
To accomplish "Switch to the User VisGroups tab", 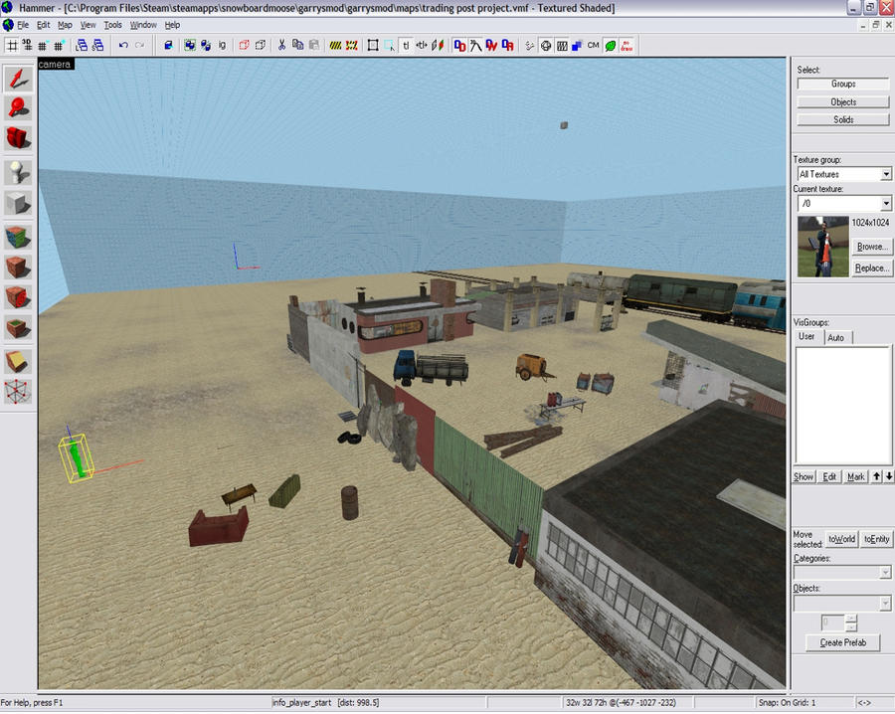I will click(807, 337).
